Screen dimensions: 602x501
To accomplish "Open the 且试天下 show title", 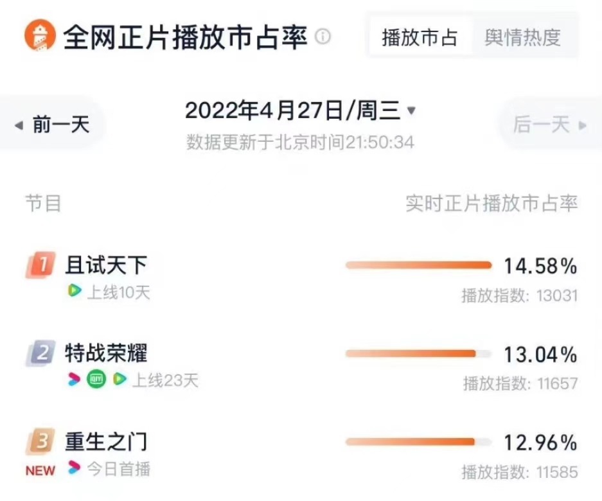I will click(x=106, y=265).
